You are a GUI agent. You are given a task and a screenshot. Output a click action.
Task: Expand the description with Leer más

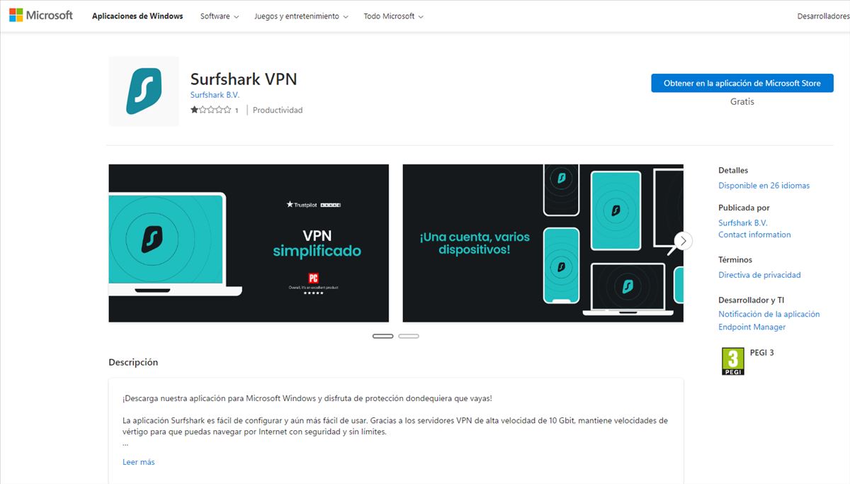[x=138, y=462]
